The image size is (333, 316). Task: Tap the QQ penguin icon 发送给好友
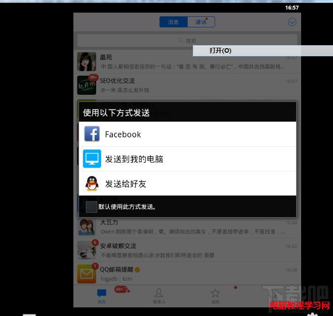[x=92, y=184]
